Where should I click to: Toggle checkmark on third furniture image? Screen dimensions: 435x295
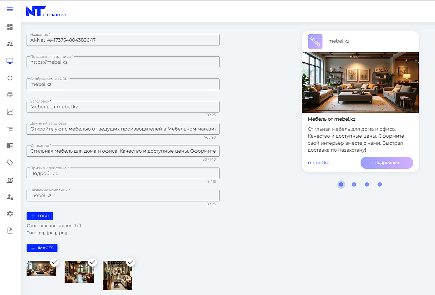[130, 262]
